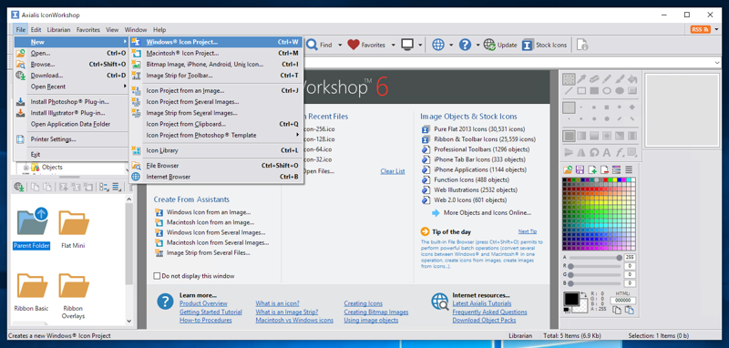Click the monitor display toolbar icon

point(407,45)
